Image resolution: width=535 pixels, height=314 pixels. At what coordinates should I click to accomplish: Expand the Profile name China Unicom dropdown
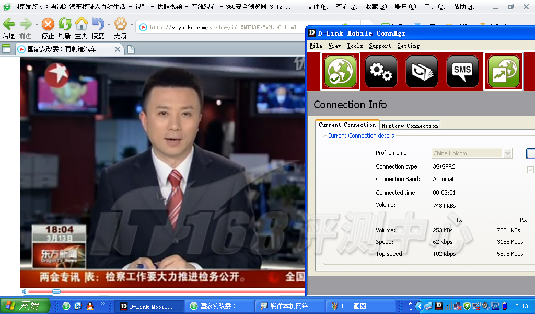pos(507,153)
